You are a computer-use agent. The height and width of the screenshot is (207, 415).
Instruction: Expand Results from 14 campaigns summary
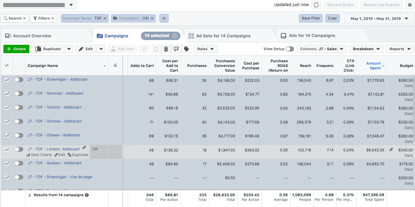point(30,195)
